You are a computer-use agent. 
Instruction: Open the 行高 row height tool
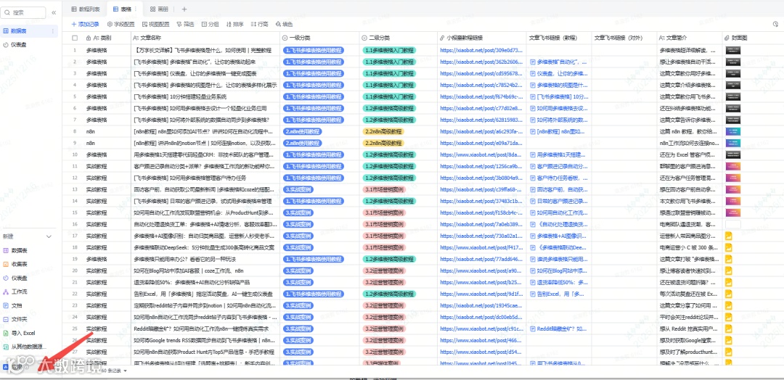coord(259,24)
